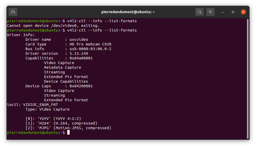Open the hamburger menu in the title bar

210,12
